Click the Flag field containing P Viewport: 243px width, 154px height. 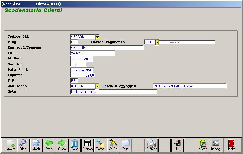coord(74,42)
